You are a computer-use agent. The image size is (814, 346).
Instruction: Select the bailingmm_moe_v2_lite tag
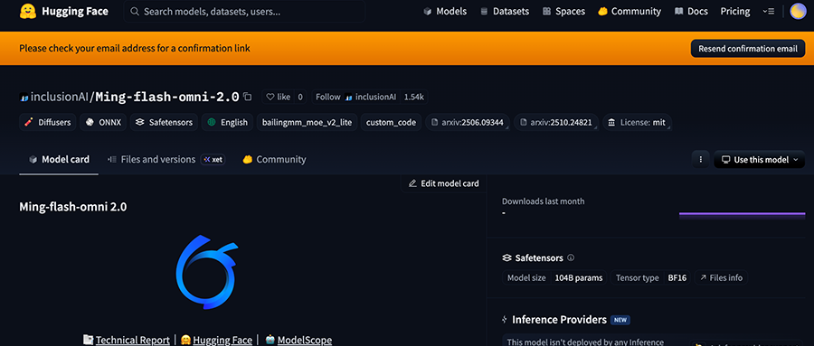307,123
